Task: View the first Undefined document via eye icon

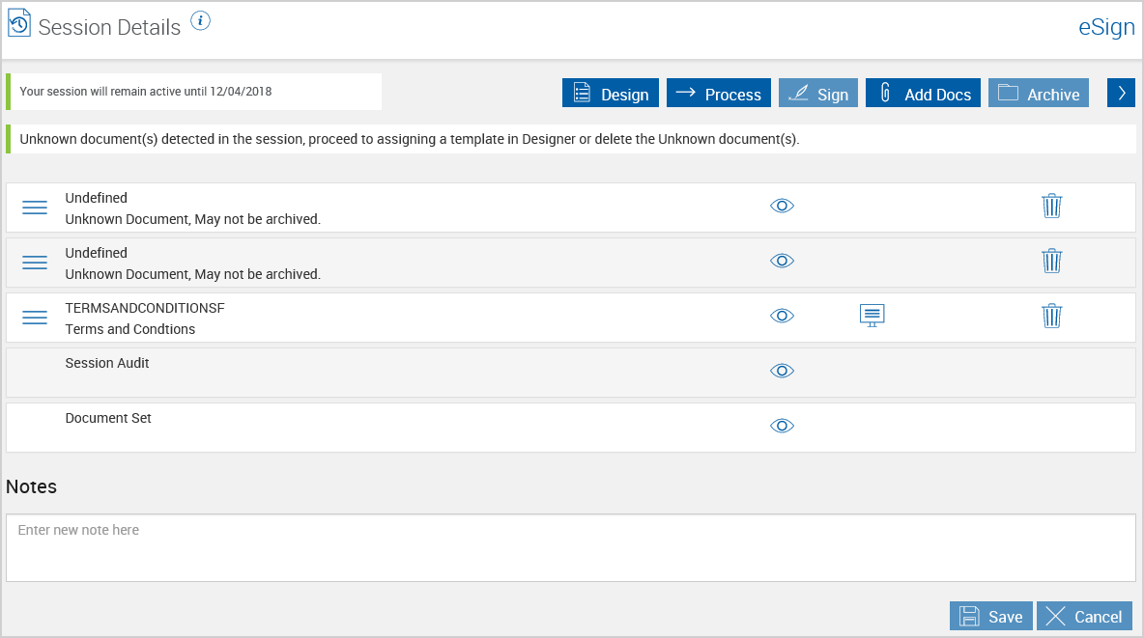Action: pos(782,206)
